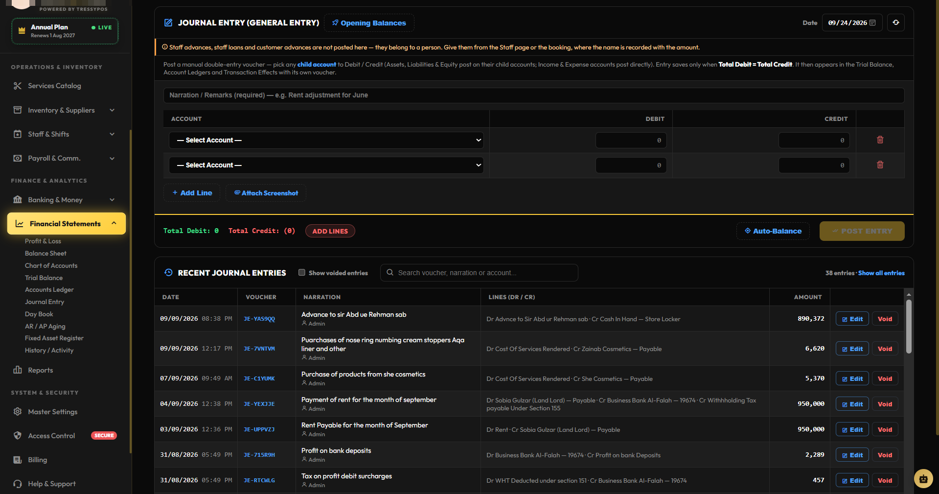Click the Services Catalog scissors icon
Screen dimensions: 939x494
[18, 86]
